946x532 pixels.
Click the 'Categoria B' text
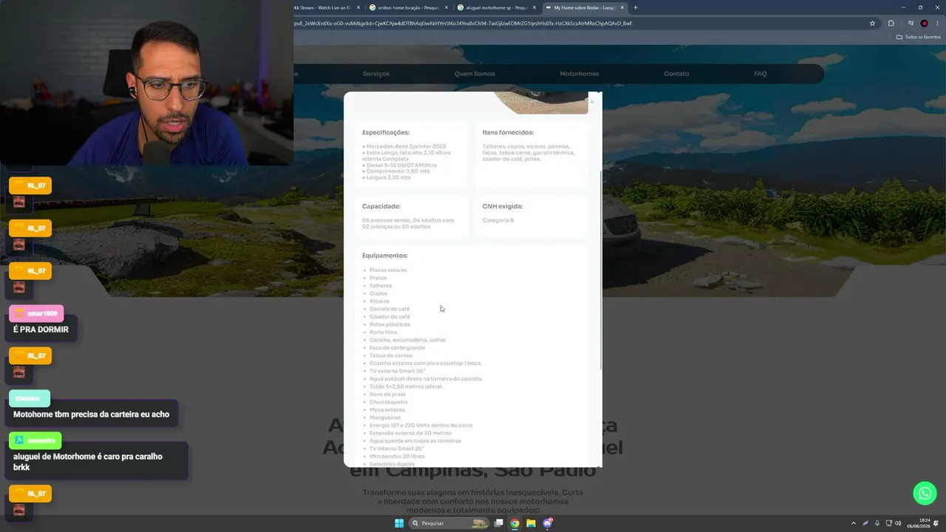(x=498, y=220)
